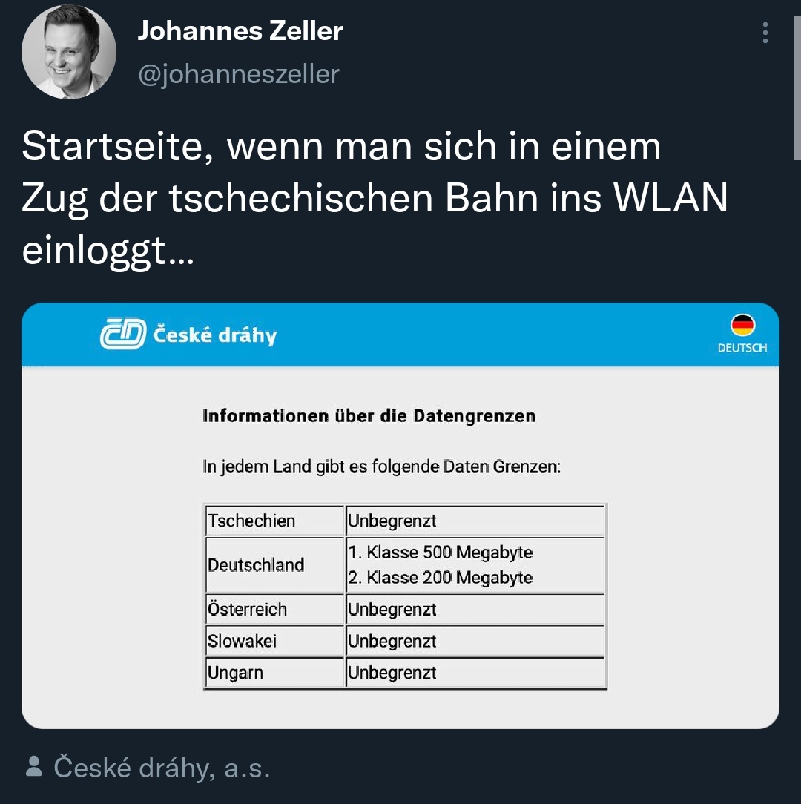Image resolution: width=801 pixels, height=804 pixels.
Task: Click the ČD logo icon in the image
Action: 122,335
